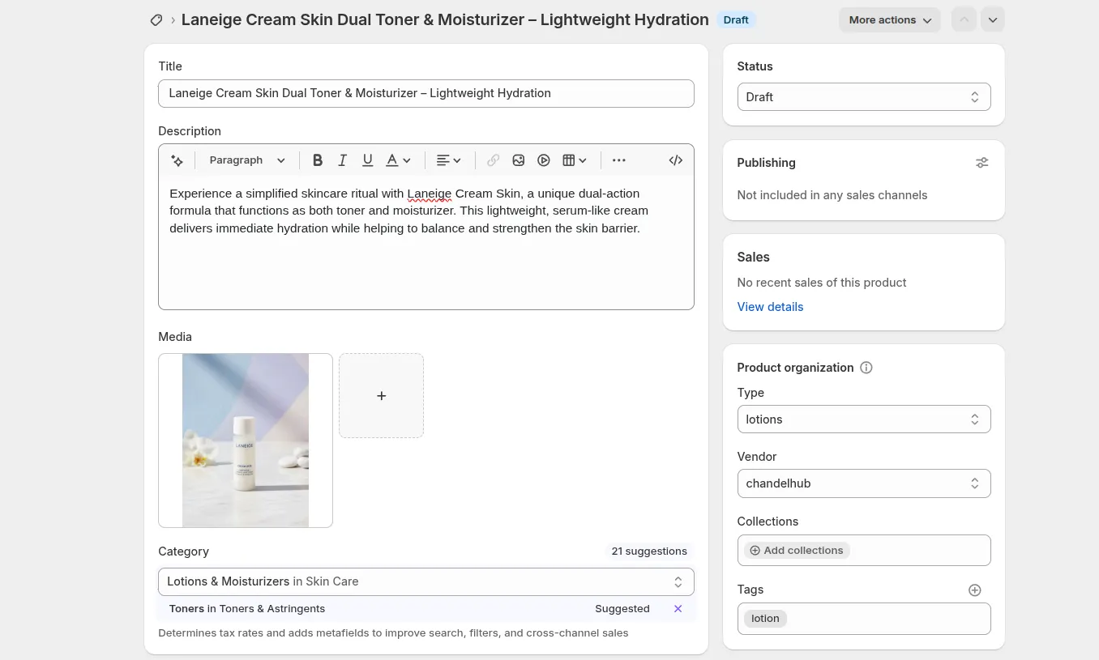Open the Category selector dropdown
This screenshot has height=660, width=1099.
coord(426,581)
